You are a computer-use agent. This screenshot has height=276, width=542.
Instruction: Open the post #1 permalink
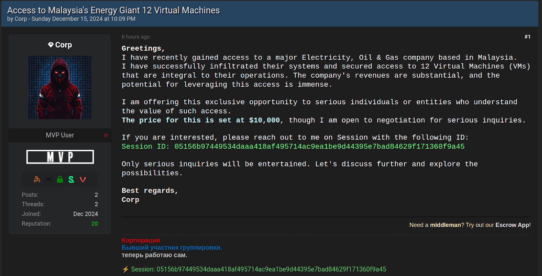527,37
